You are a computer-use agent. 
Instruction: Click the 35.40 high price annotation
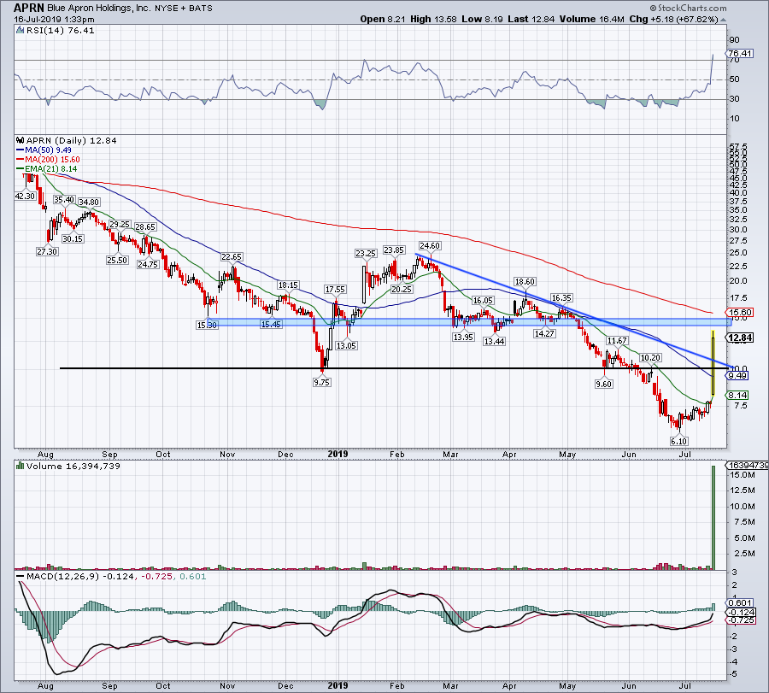(64, 200)
